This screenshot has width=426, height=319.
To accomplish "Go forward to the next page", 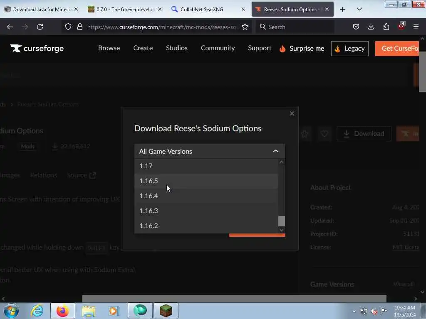I will click(25, 27).
